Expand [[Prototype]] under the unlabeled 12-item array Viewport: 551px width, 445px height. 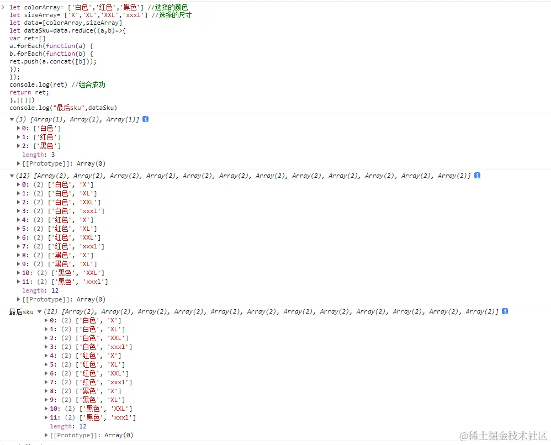[x=18, y=299]
